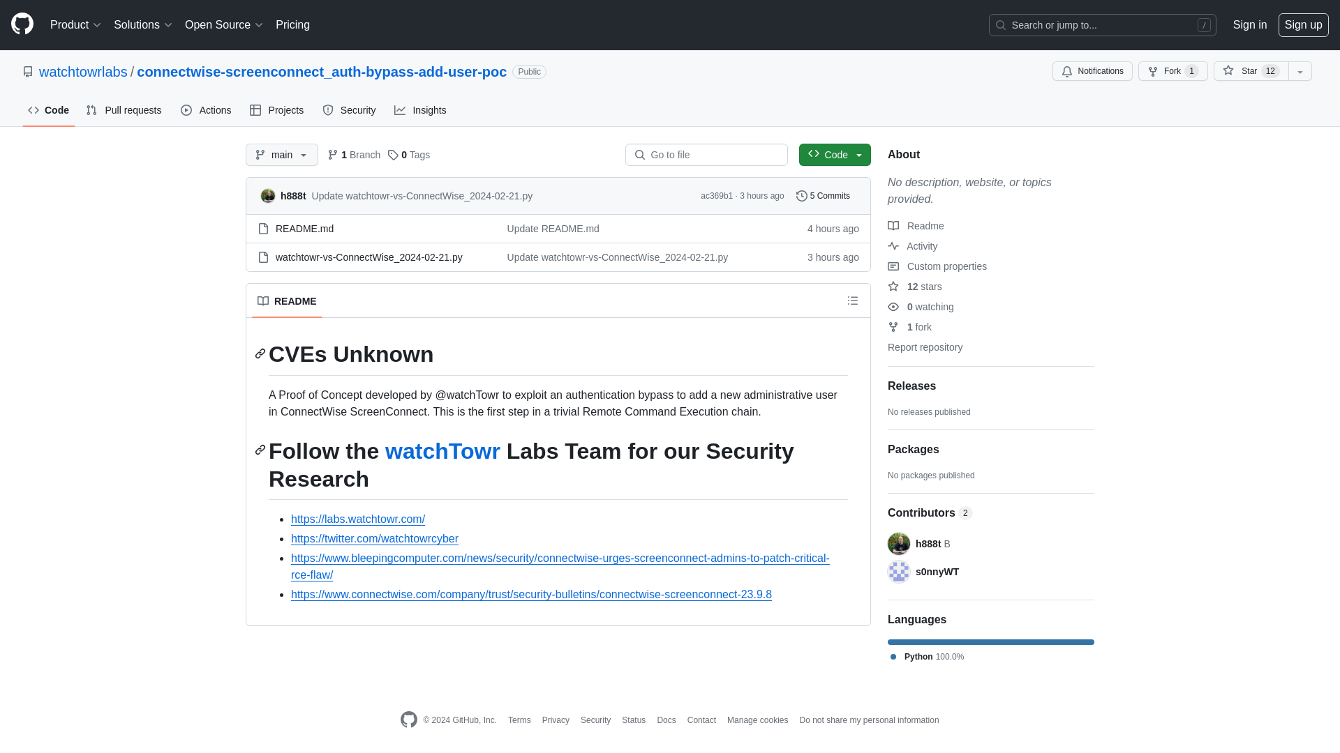Select the watchTowr link in README
Screen dimensions: 1340x753
pyautogui.click(x=442, y=450)
